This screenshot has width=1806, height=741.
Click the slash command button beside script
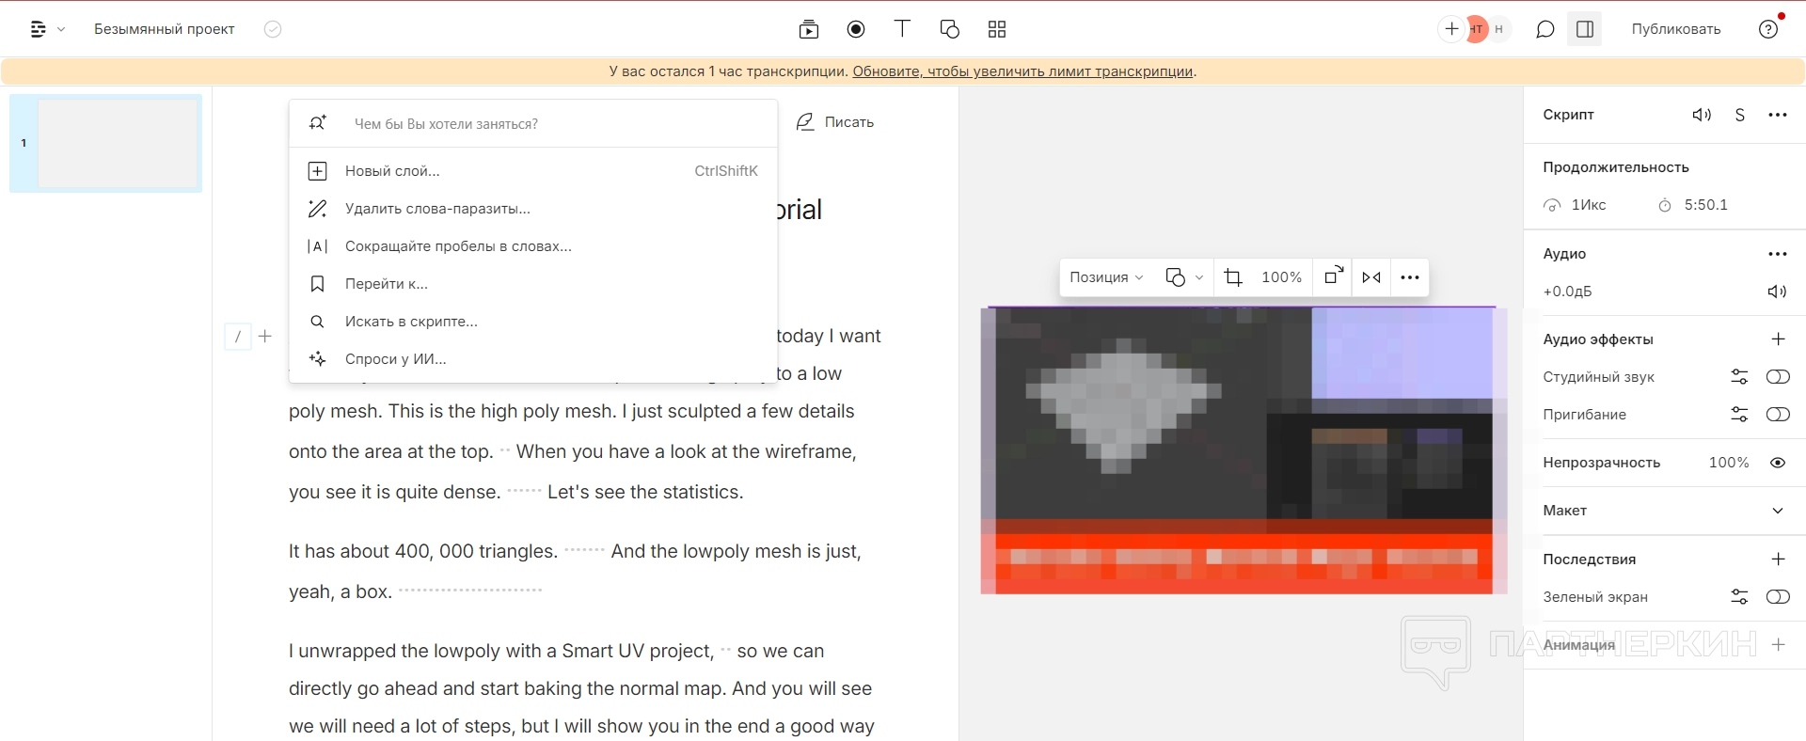coord(238,337)
